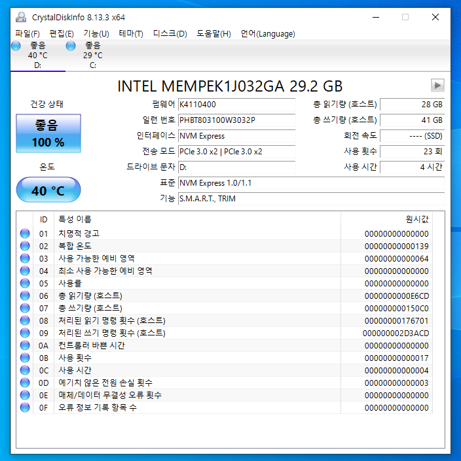The image size is (461, 461).
Task: Click the status icon for row 02 복합 온도
Action: [25, 246]
